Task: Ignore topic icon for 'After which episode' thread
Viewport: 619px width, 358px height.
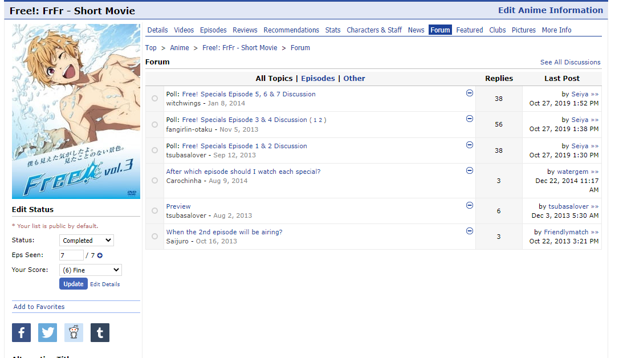Action: [470, 170]
